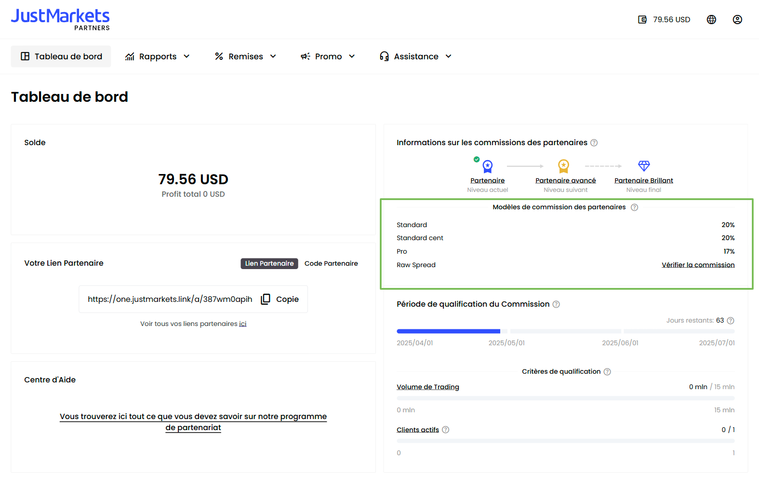
Task: Click the Rapports chart icon
Action: [130, 56]
